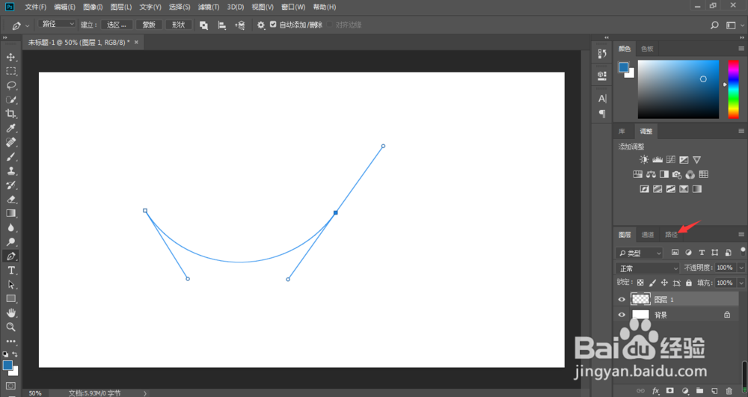
Task: Open the collapsed History panel icon
Action: 602,54
